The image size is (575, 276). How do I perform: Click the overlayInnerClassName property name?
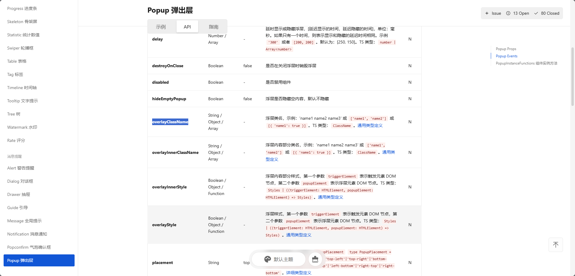point(175,152)
